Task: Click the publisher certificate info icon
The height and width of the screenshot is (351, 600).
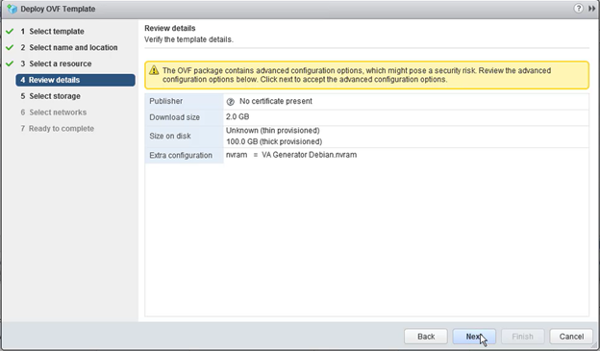Action: point(231,101)
